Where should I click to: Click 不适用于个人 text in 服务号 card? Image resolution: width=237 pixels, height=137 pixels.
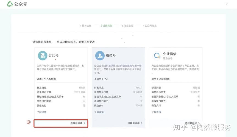click(101, 79)
